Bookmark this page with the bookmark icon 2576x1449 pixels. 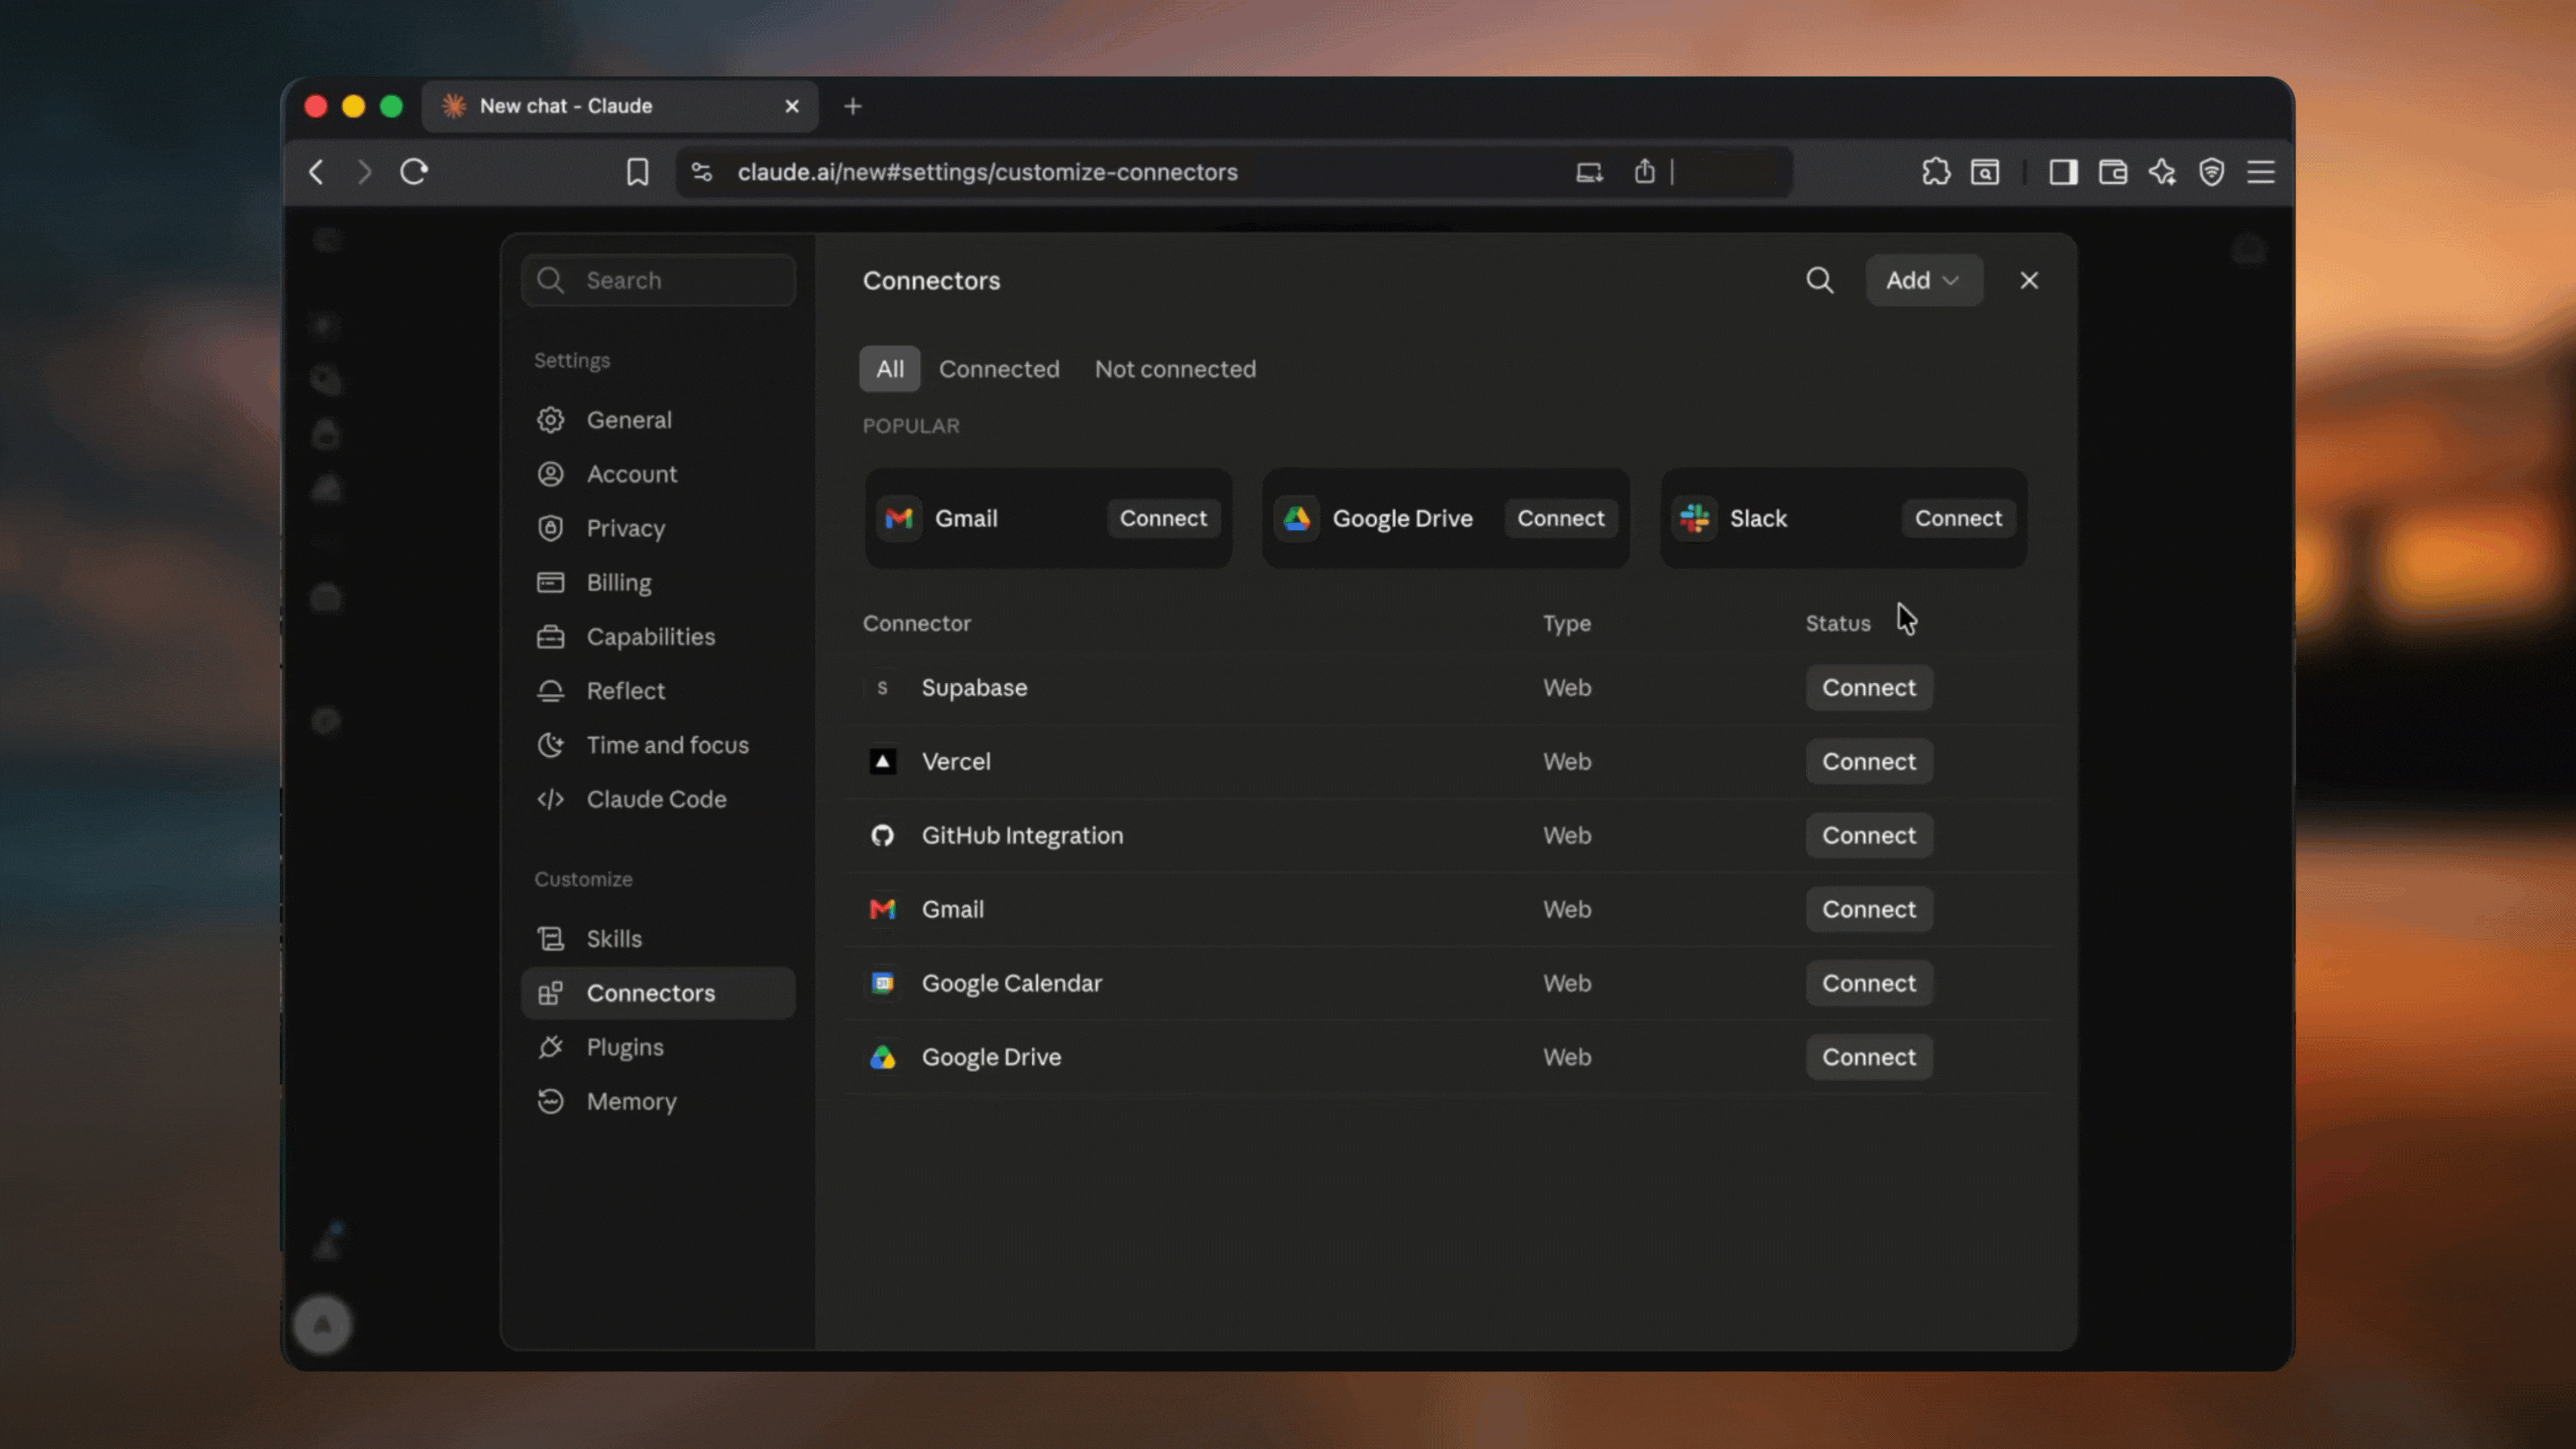[637, 172]
